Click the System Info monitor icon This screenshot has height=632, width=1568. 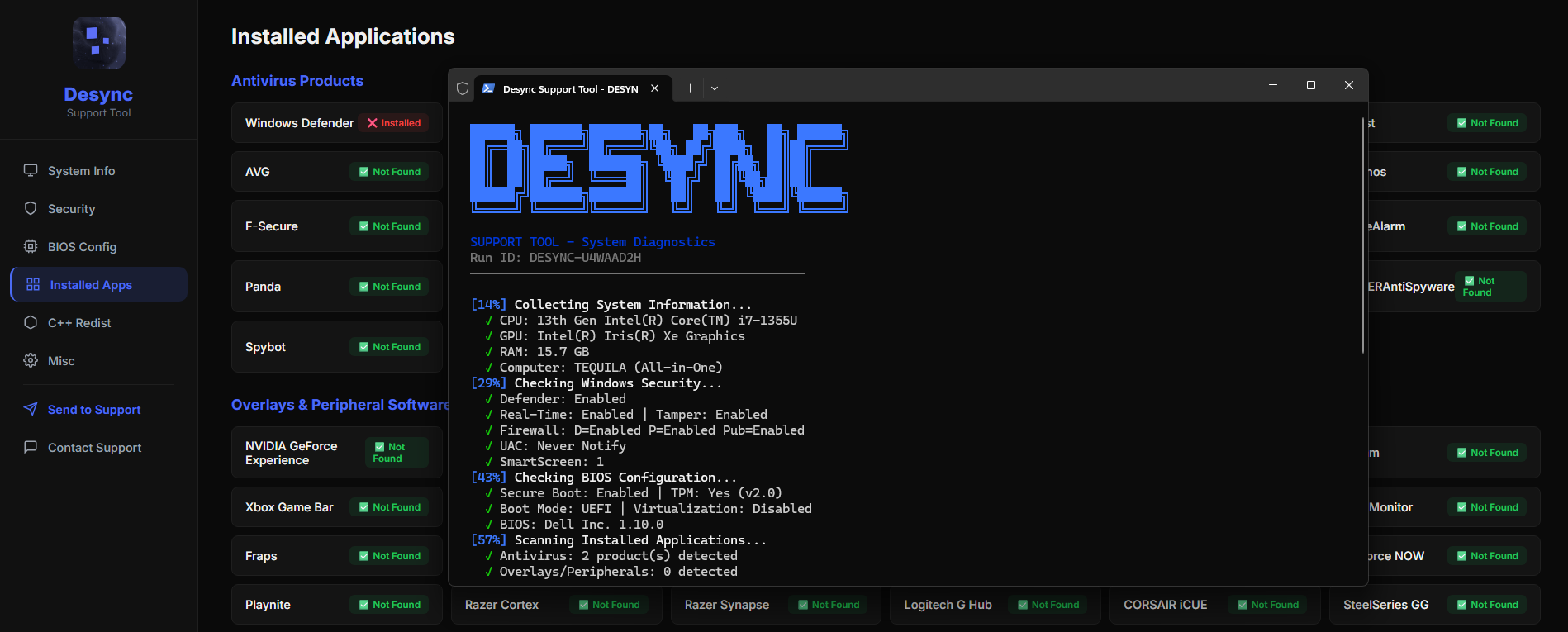click(x=31, y=170)
